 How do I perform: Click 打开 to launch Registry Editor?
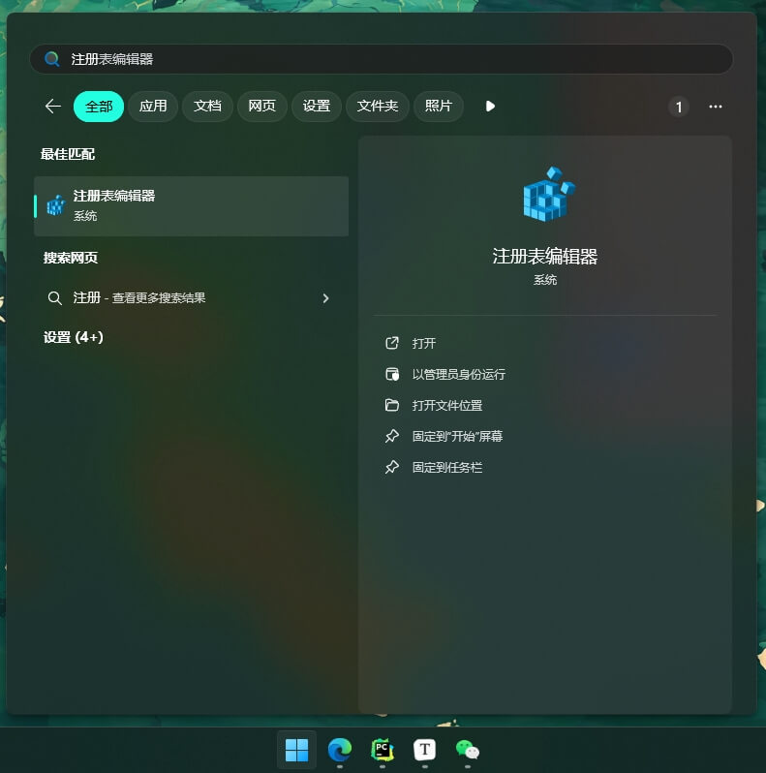click(x=423, y=343)
